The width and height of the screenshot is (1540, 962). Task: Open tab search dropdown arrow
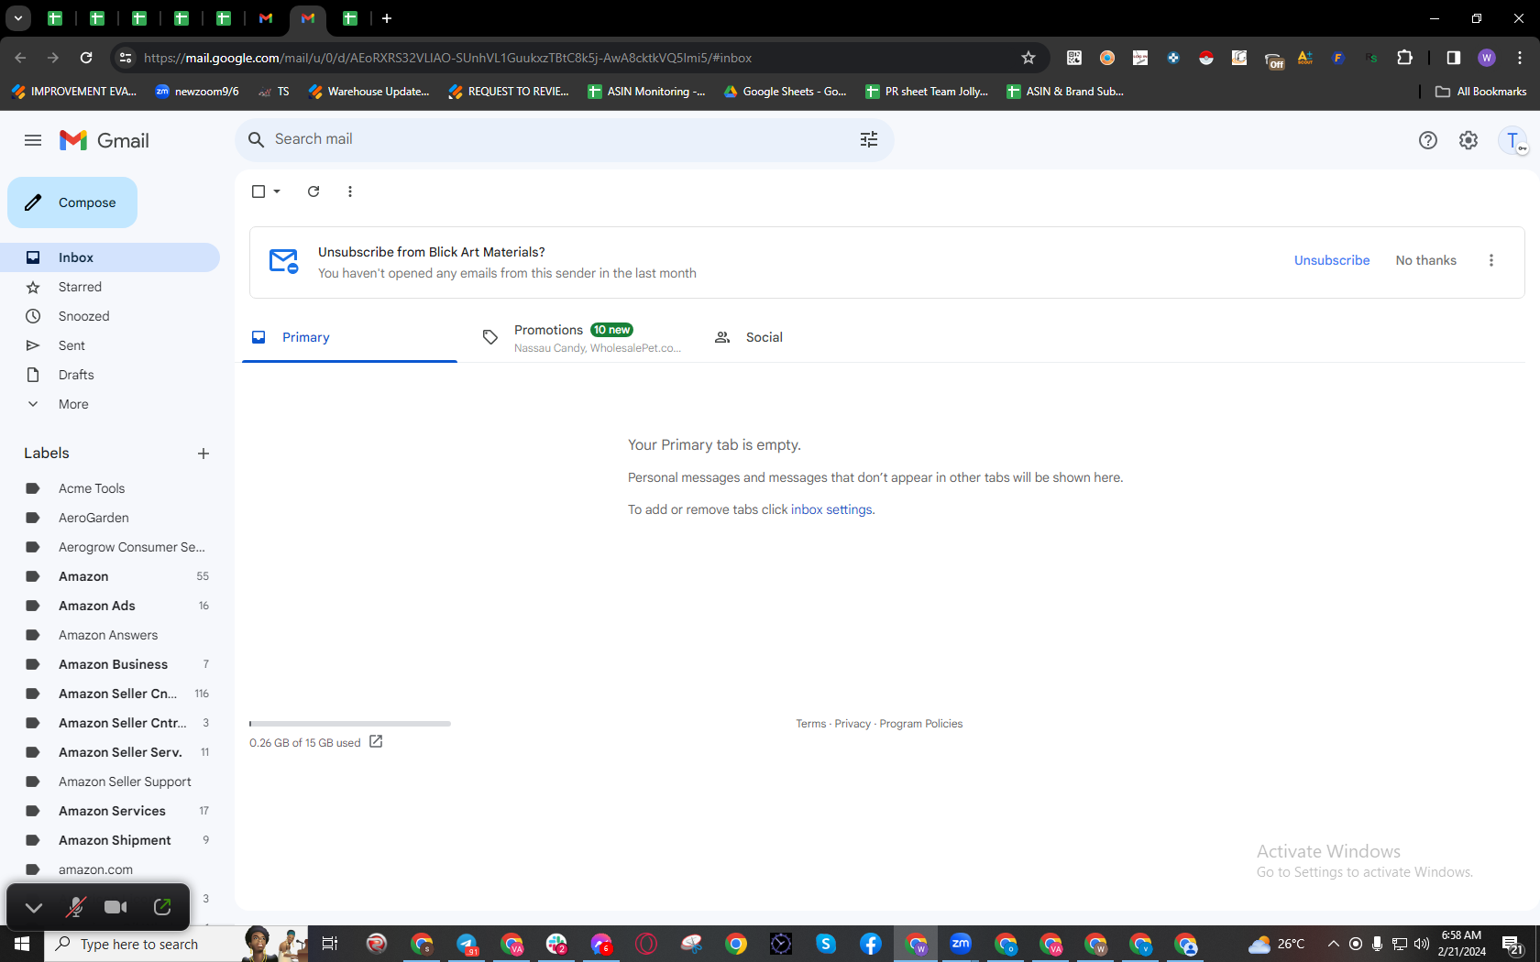point(17,18)
